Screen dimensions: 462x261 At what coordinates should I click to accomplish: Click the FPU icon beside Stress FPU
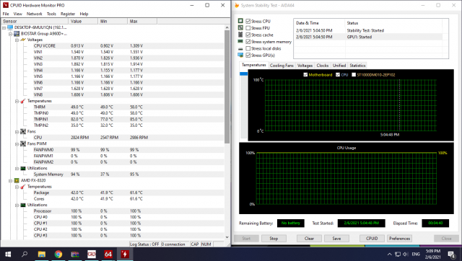click(240, 27)
